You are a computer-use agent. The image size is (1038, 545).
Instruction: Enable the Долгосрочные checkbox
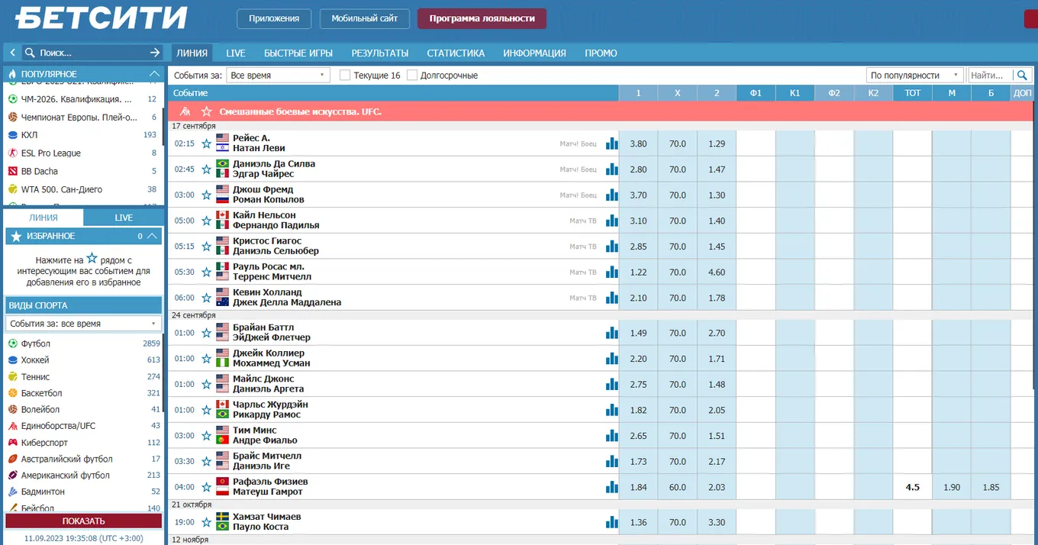[412, 75]
